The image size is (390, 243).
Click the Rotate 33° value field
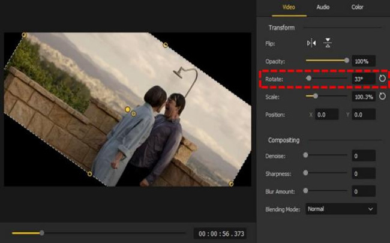pyautogui.click(x=364, y=79)
